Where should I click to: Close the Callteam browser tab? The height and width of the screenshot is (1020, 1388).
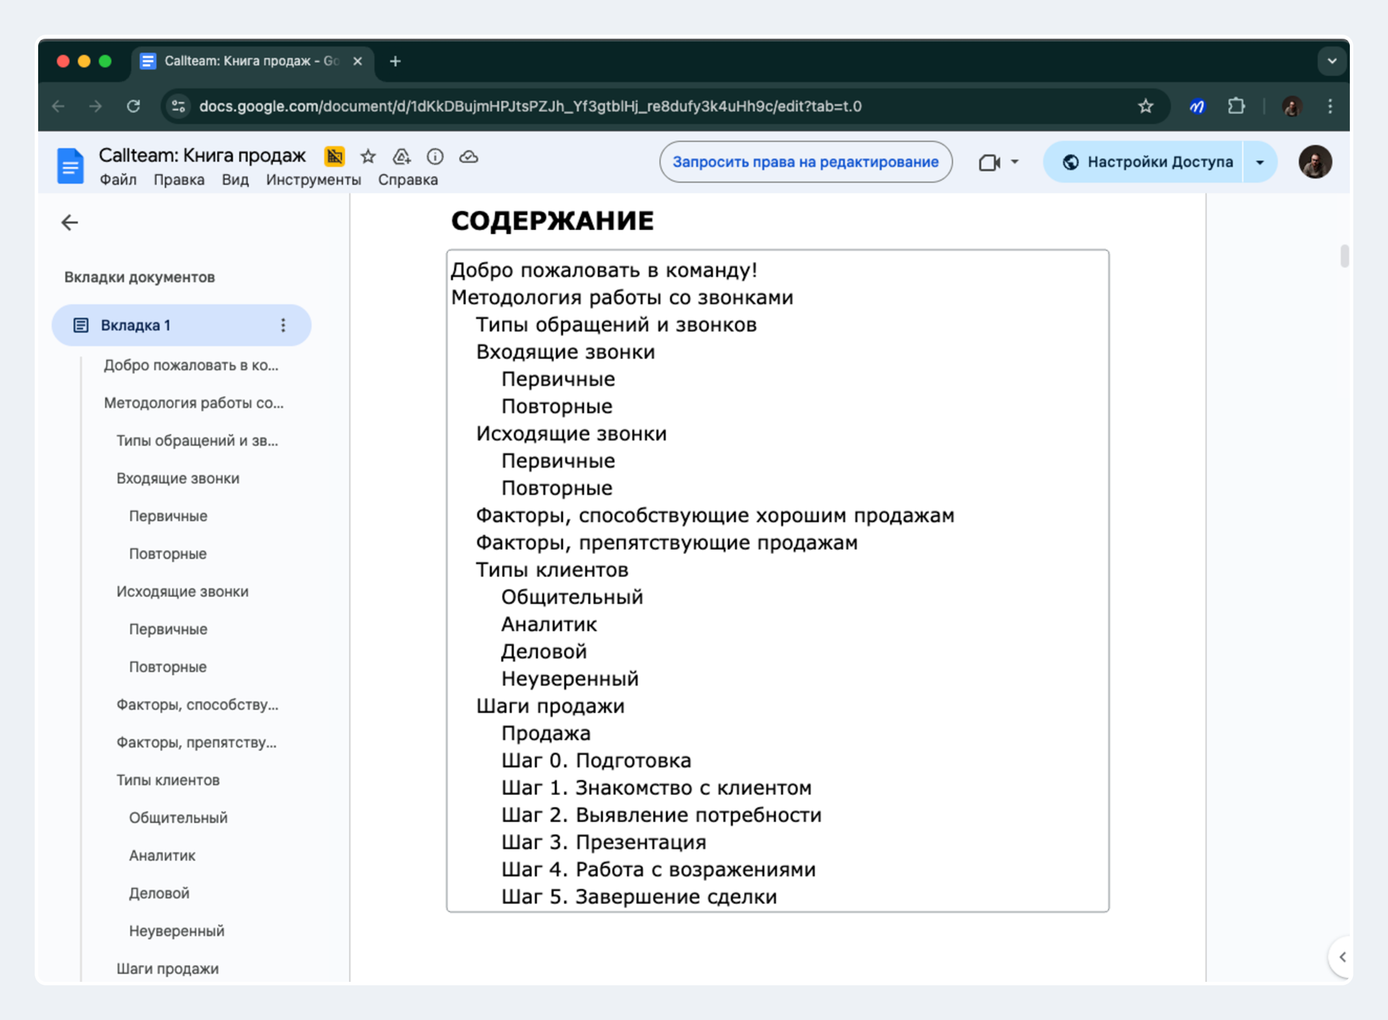click(x=357, y=61)
